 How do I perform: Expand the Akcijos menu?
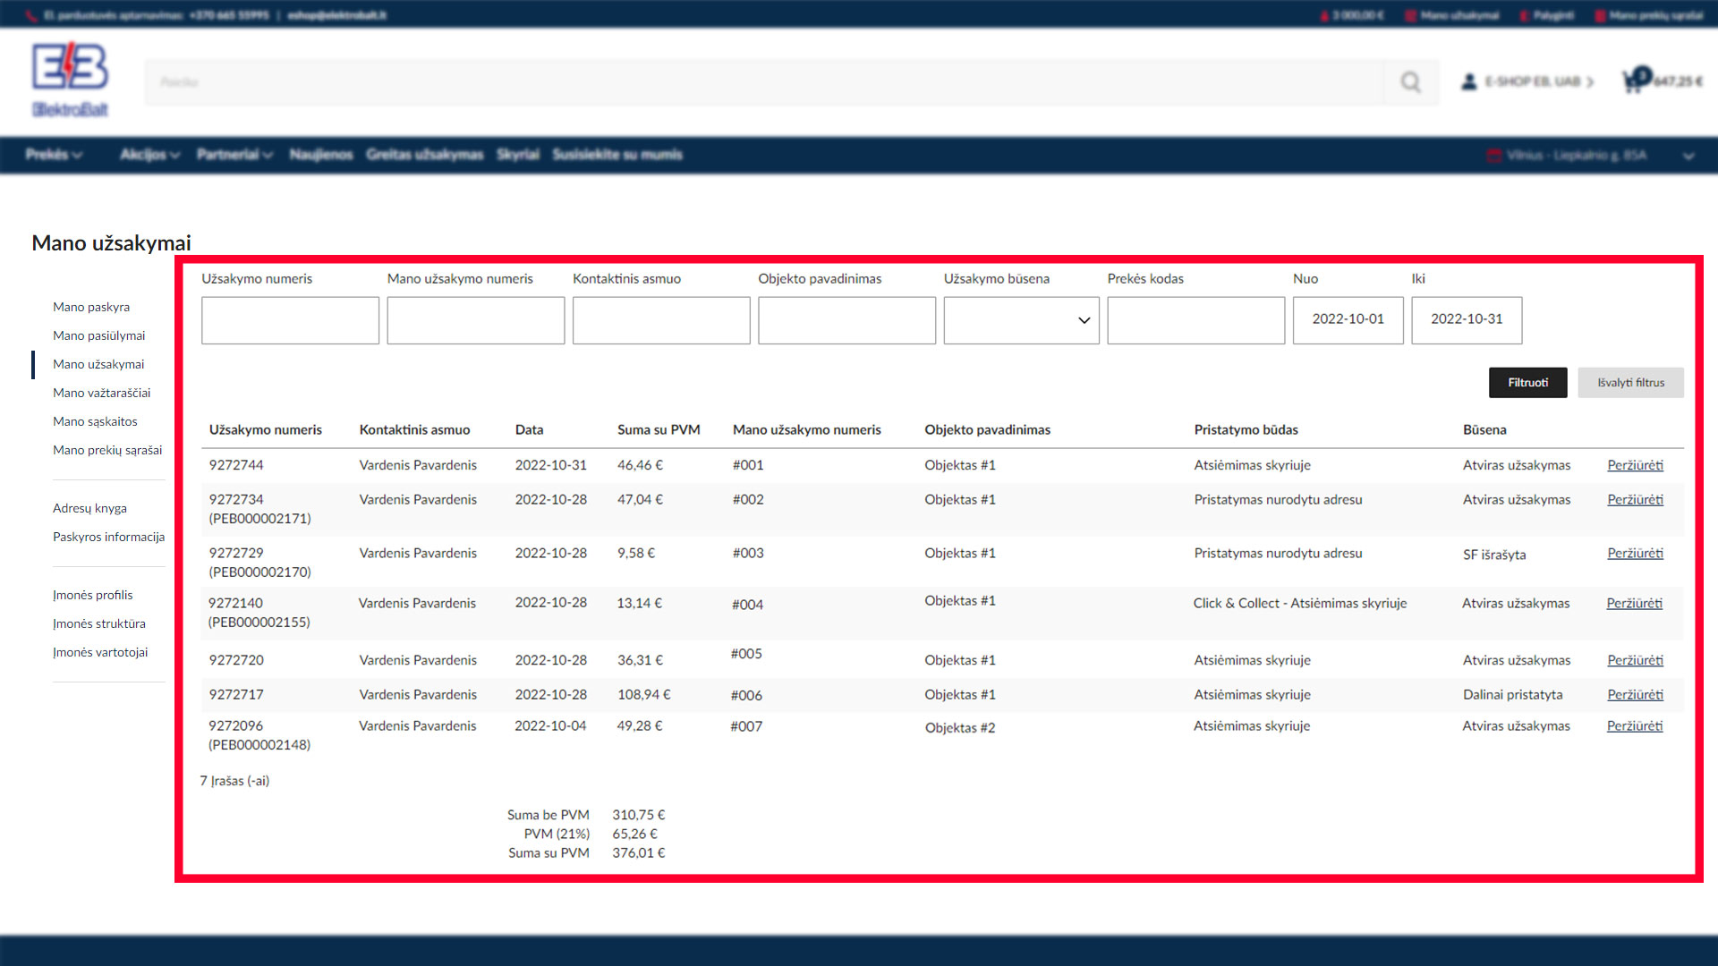[x=149, y=155]
